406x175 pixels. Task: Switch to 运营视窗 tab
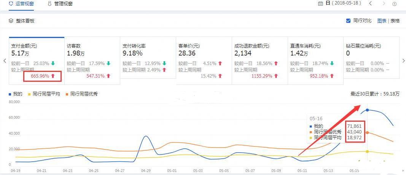click(21, 4)
